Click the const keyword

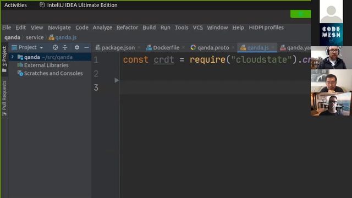tap(136, 60)
